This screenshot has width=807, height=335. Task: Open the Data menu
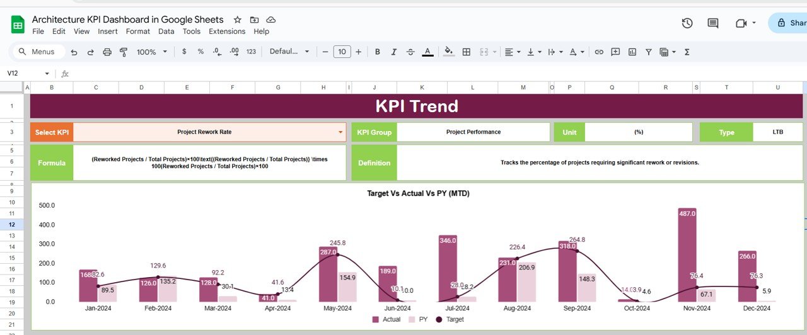coord(166,31)
